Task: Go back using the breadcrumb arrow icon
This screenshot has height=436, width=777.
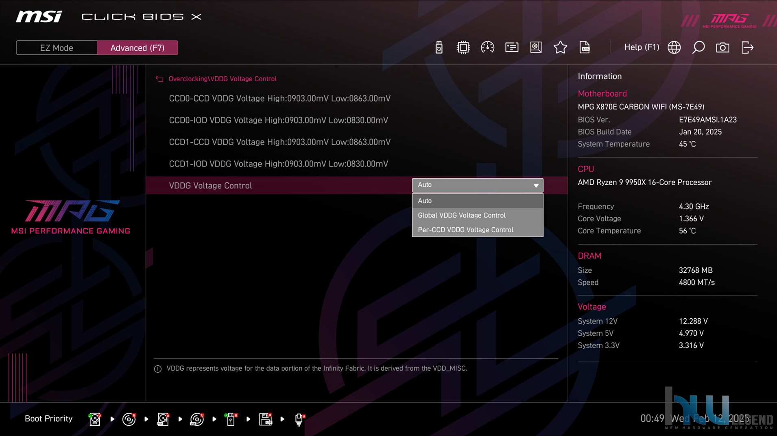Action: [159, 79]
